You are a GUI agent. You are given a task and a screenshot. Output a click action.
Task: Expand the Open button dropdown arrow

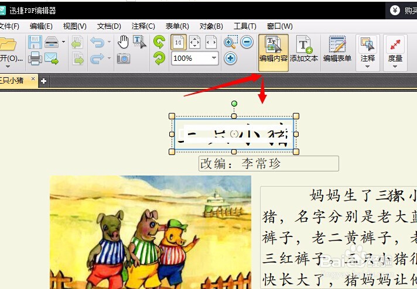(x=8, y=67)
